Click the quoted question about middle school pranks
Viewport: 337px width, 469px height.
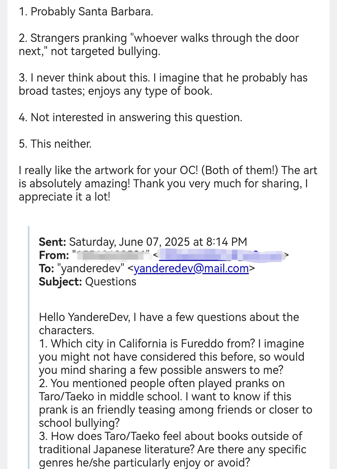tap(175, 403)
